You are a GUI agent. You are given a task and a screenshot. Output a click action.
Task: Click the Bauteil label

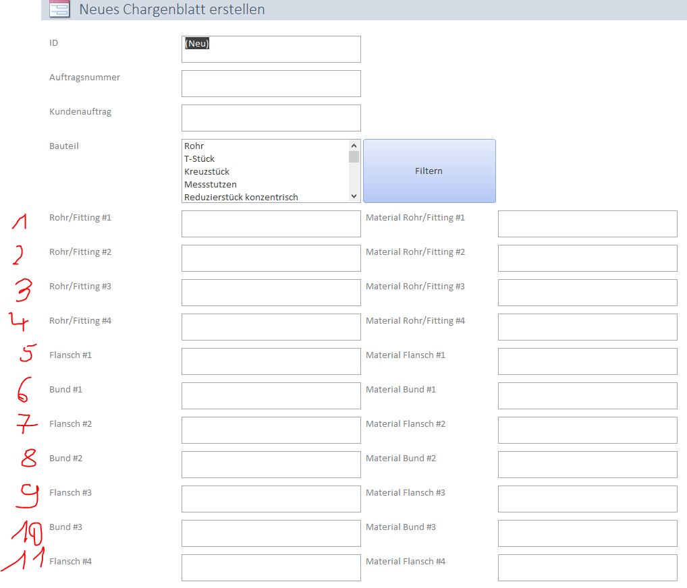64,146
